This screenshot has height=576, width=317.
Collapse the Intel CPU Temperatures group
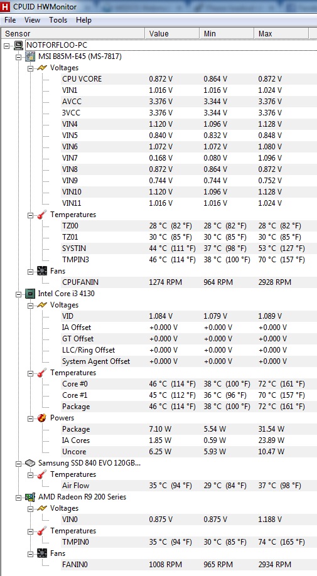pyautogui.click(x=31, y=373)
